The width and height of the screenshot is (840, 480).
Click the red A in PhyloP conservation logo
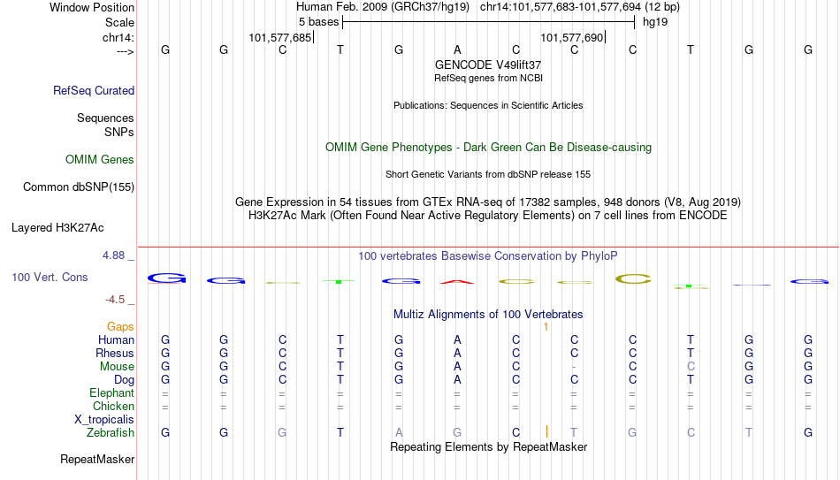457,282
